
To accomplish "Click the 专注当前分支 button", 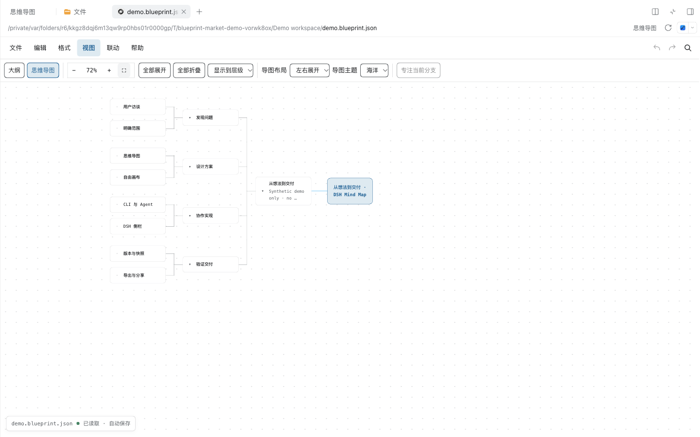I will pos(419,70).
